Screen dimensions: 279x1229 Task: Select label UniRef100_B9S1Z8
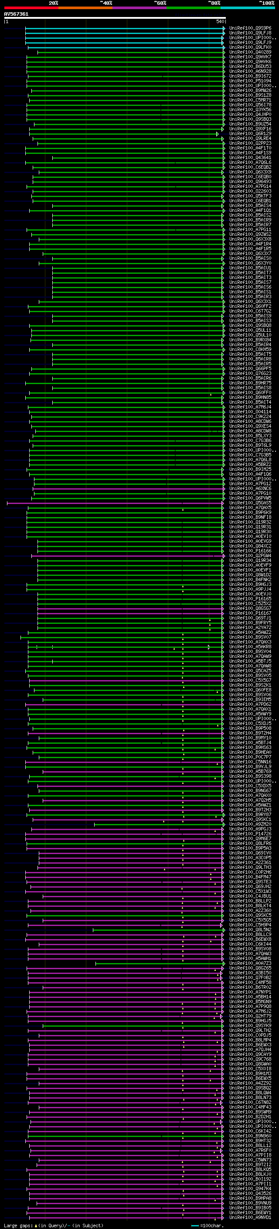tap(250, 95)
